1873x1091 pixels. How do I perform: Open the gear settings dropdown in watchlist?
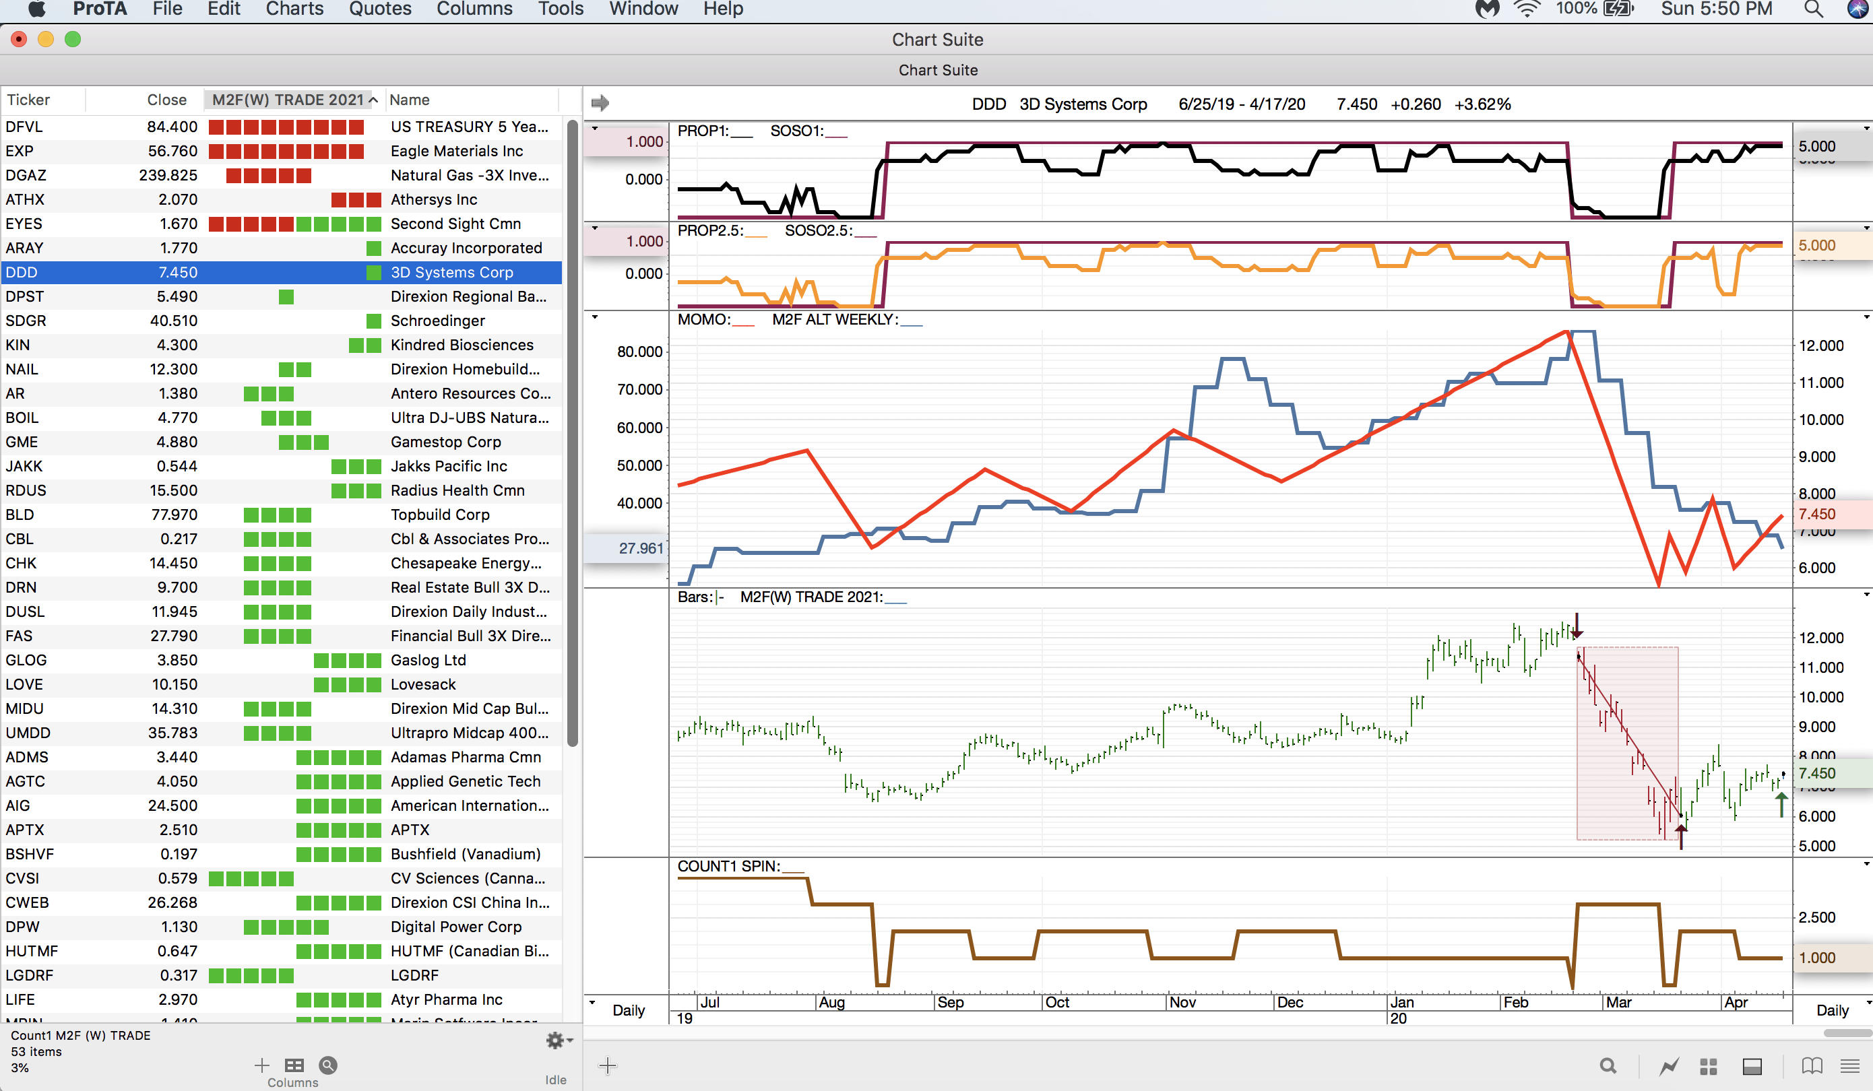click(557, 1040)
